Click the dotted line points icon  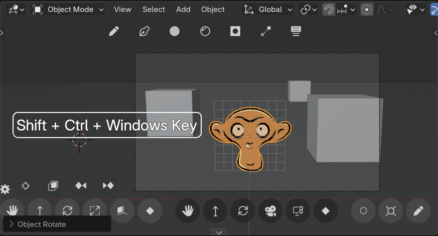click(265, 31)
